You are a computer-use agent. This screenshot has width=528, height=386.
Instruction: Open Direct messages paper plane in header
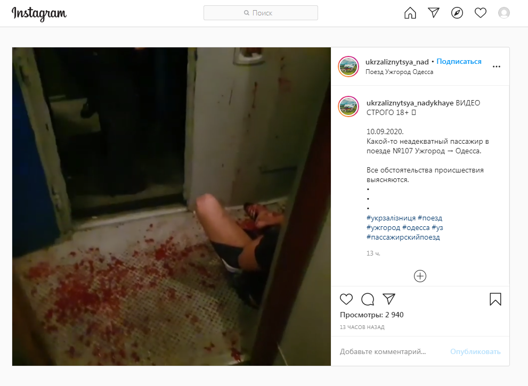(433, 13)
